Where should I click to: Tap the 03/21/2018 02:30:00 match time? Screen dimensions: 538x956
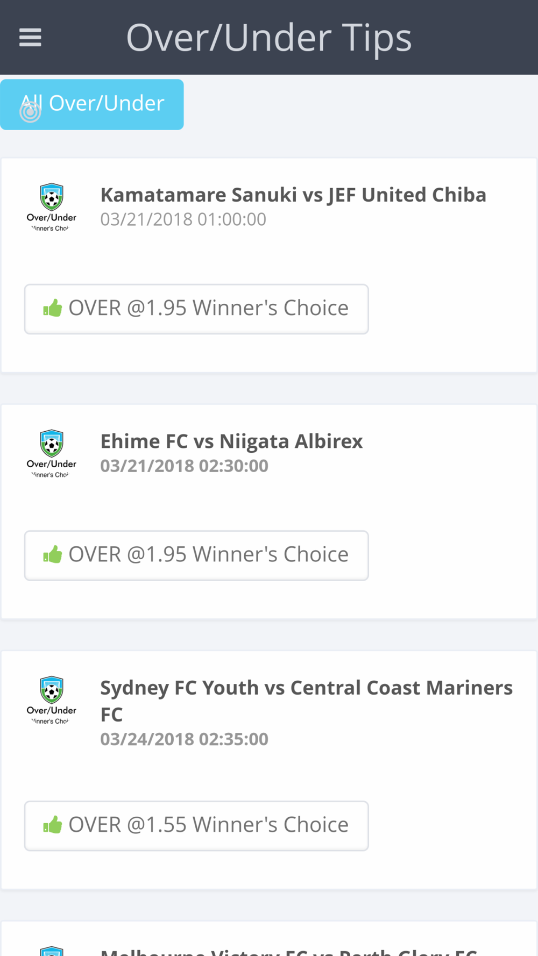184,466
